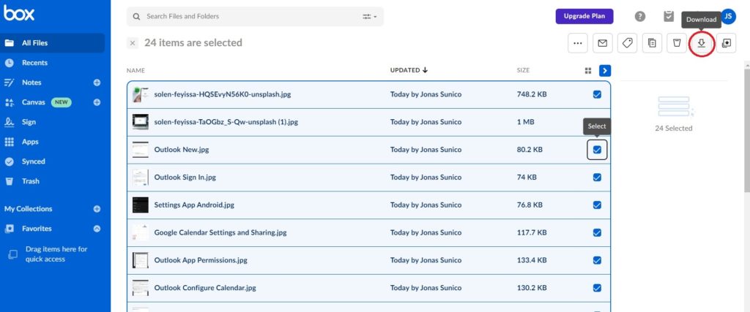Move selected items to trash via toolbar

coord(677,44)
